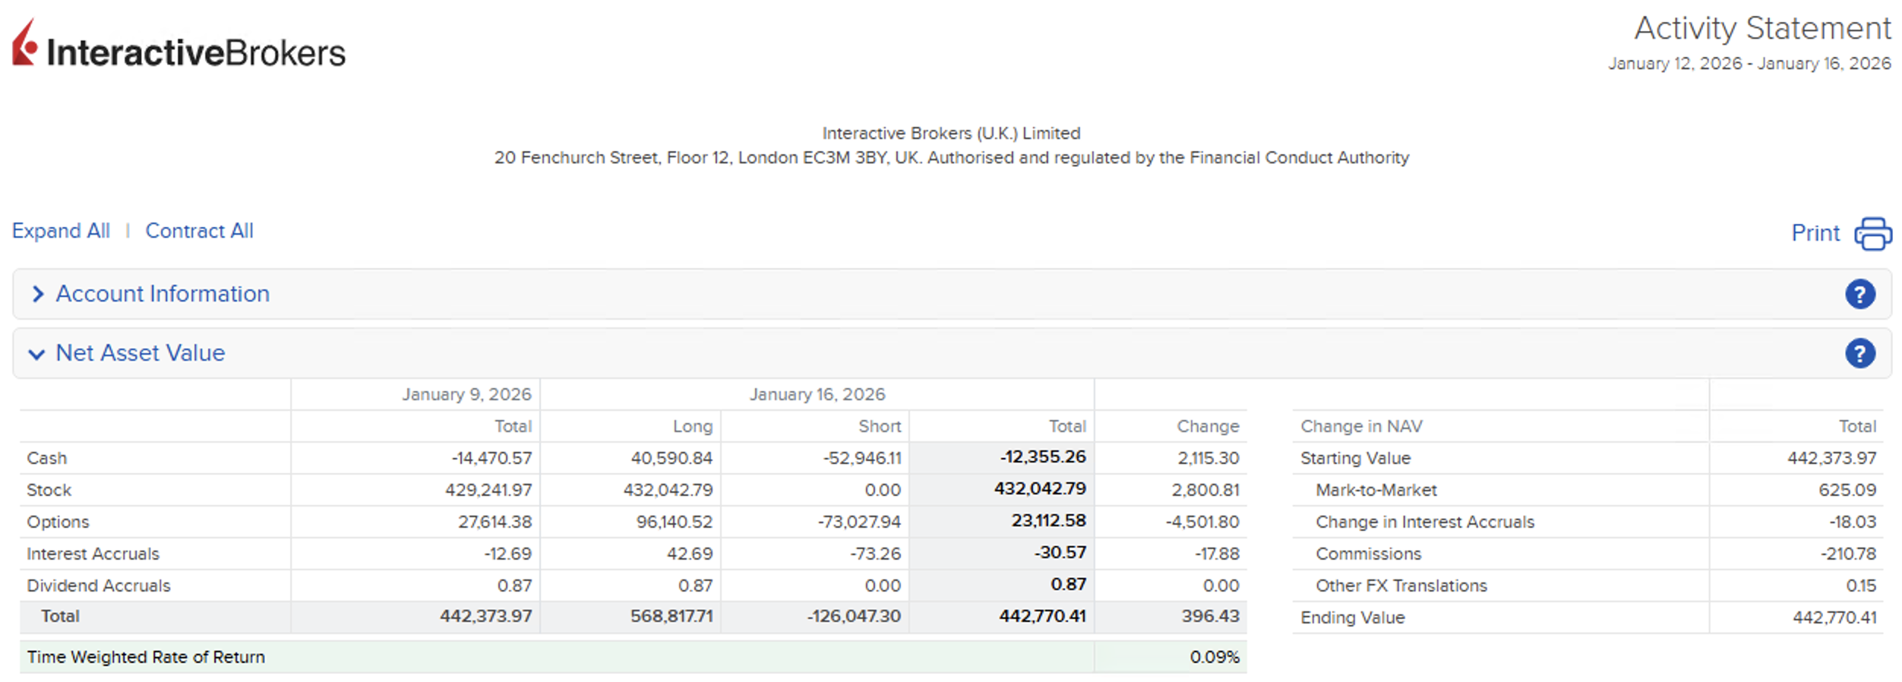Click the Cash total value -12,355.26
The width and height of the screenshot is (1902, 682).
coord(1042,457)
